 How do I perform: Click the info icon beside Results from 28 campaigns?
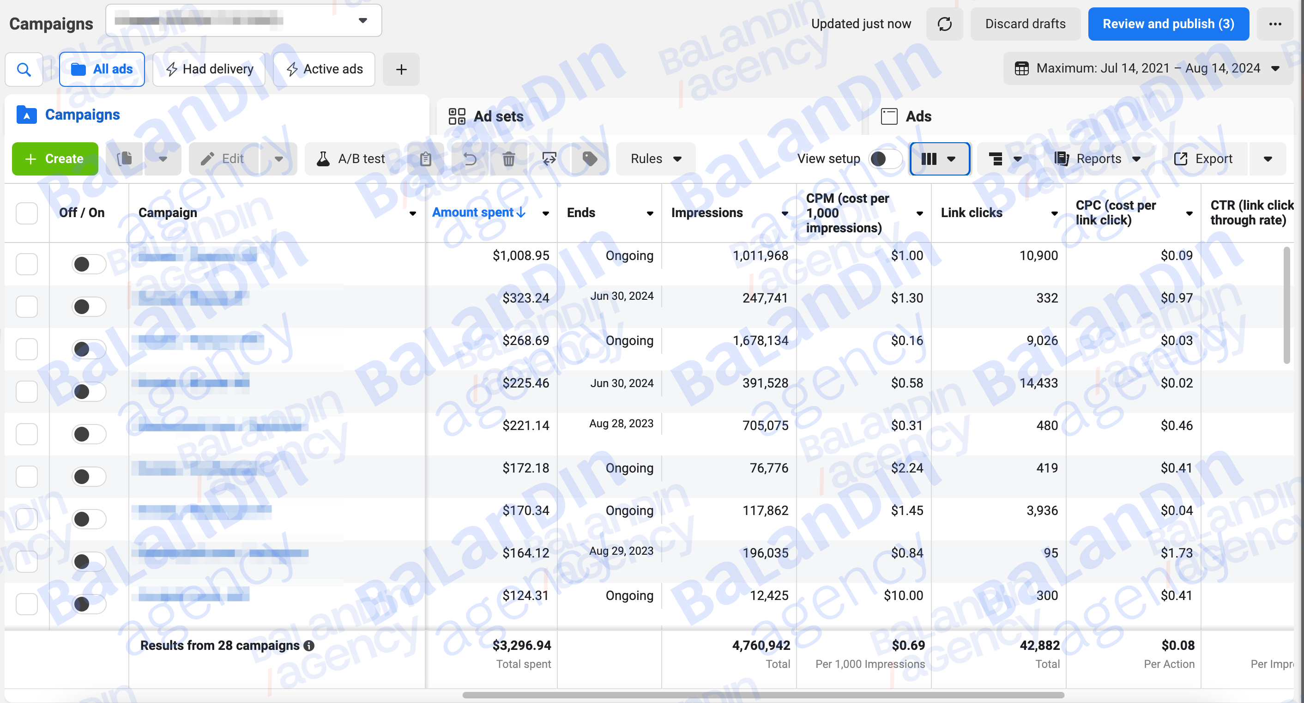point(309,645)
